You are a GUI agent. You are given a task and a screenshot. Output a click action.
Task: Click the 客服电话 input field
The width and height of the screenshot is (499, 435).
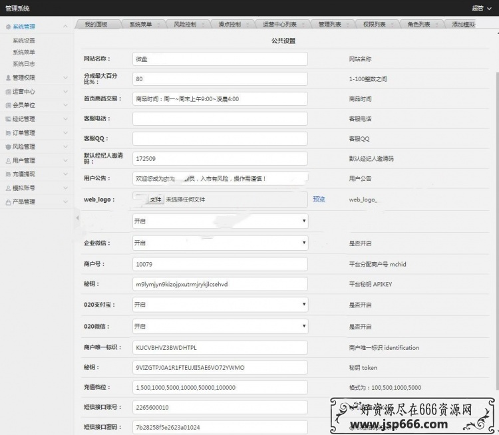point(220,118)
